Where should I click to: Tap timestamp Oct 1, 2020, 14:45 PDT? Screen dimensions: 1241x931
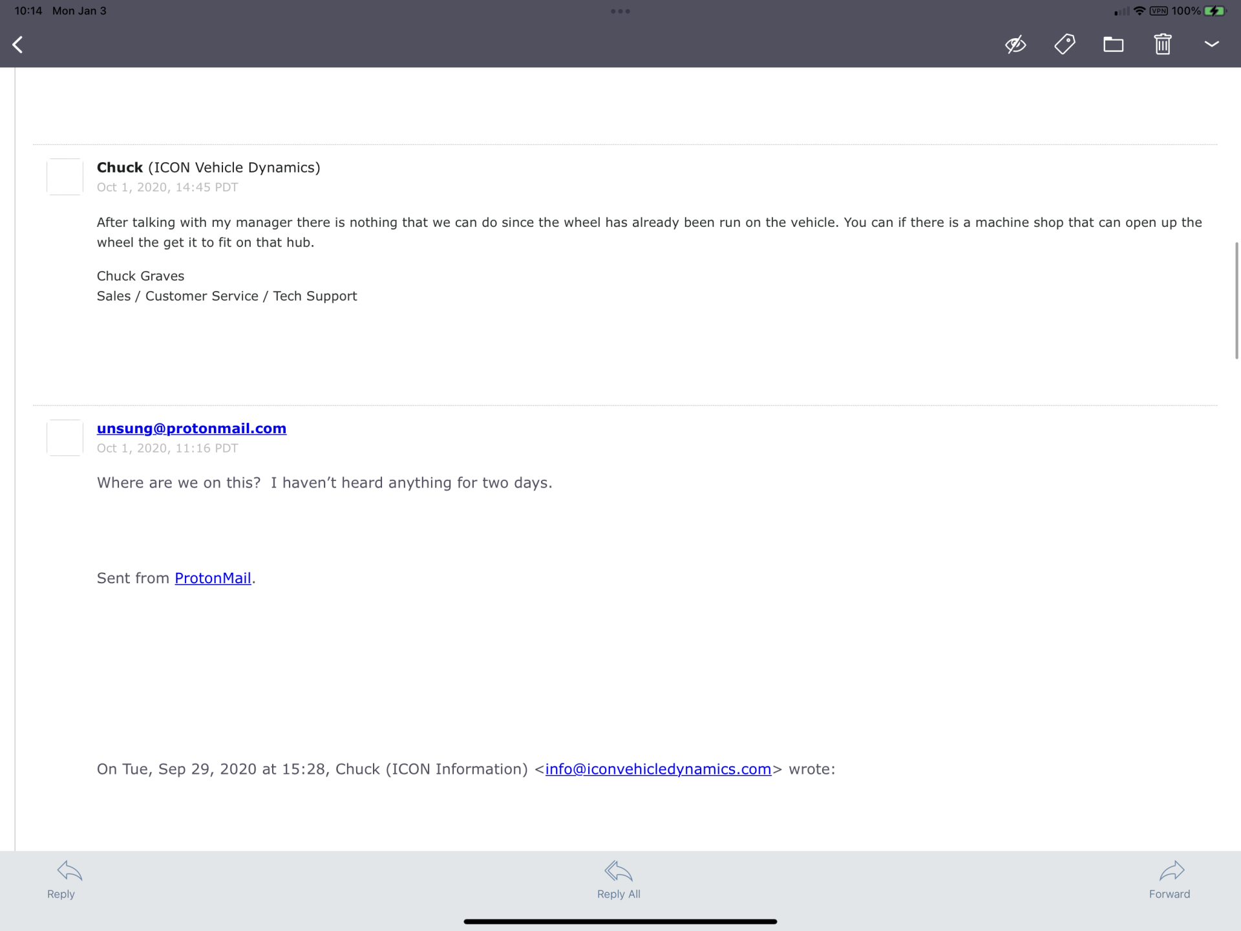[167, 187]
